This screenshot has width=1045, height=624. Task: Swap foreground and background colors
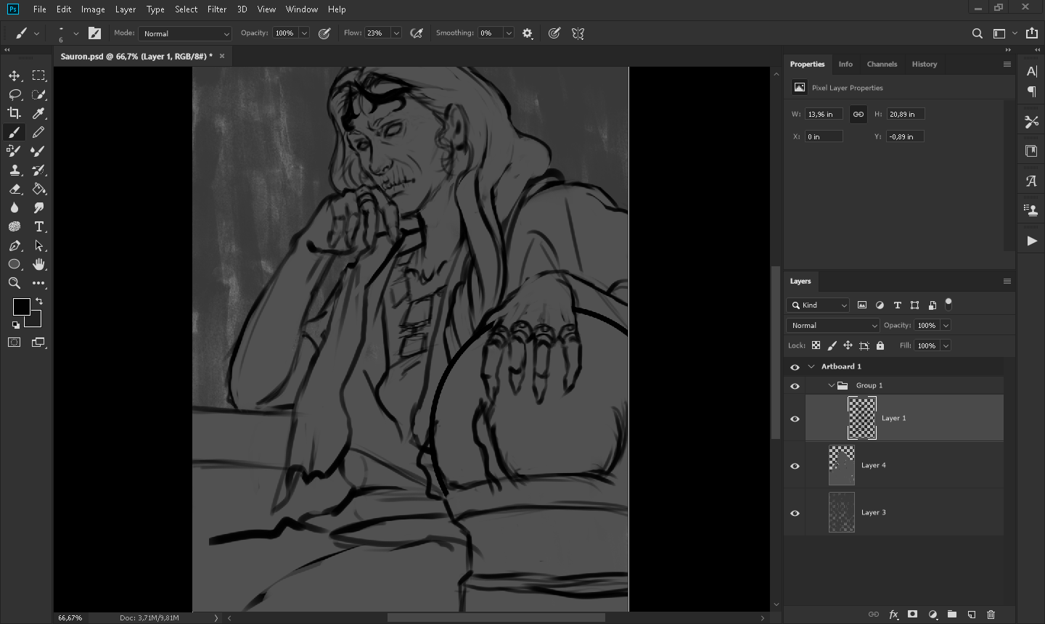click(x=39, y=301)
